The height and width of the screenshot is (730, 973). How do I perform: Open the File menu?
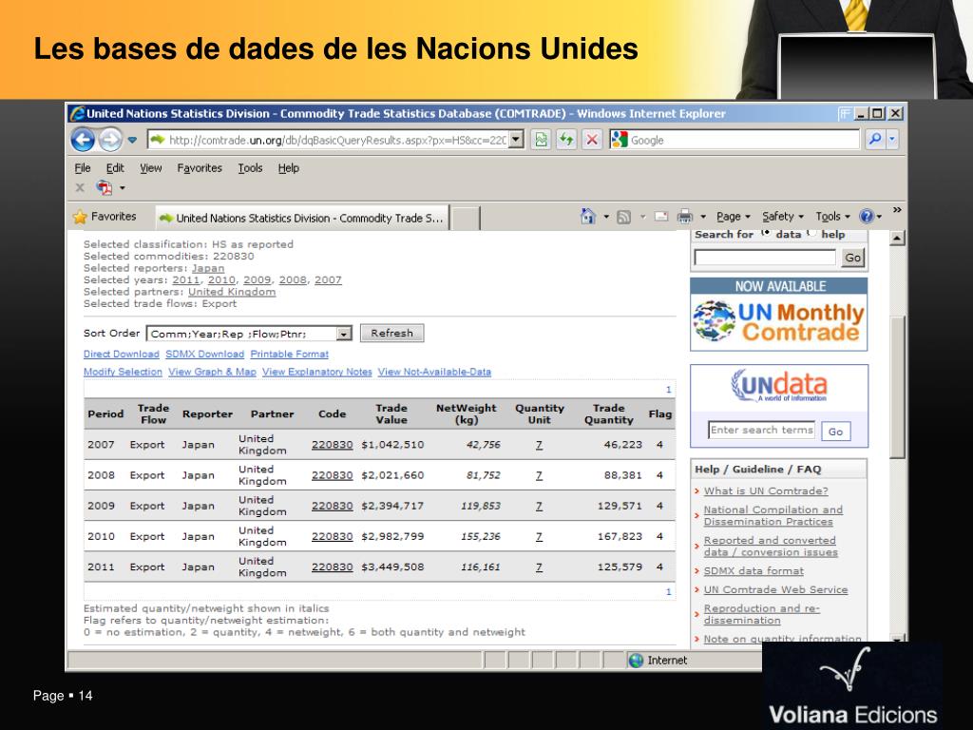coord(83,168)
